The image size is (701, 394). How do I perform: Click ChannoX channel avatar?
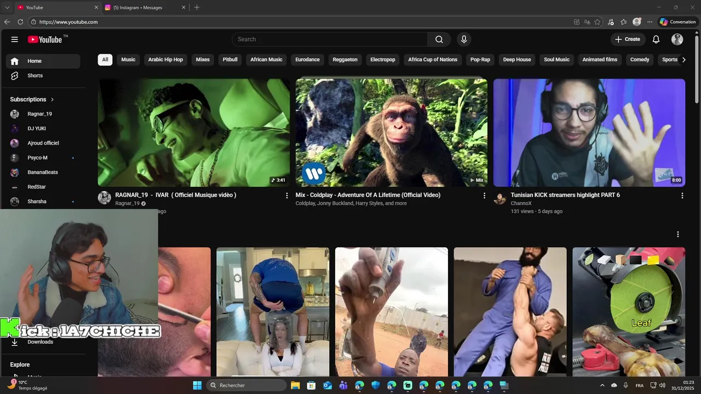500,198
